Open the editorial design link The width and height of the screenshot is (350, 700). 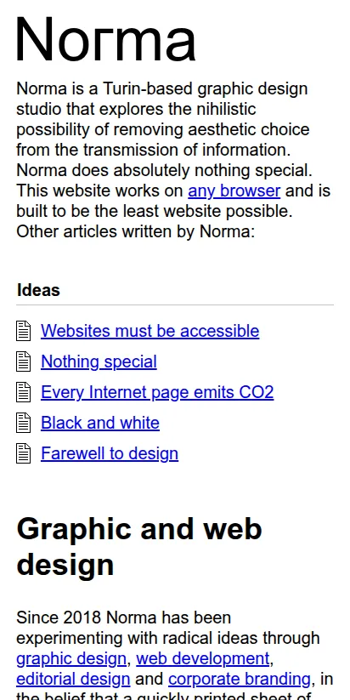click(73, 679)
